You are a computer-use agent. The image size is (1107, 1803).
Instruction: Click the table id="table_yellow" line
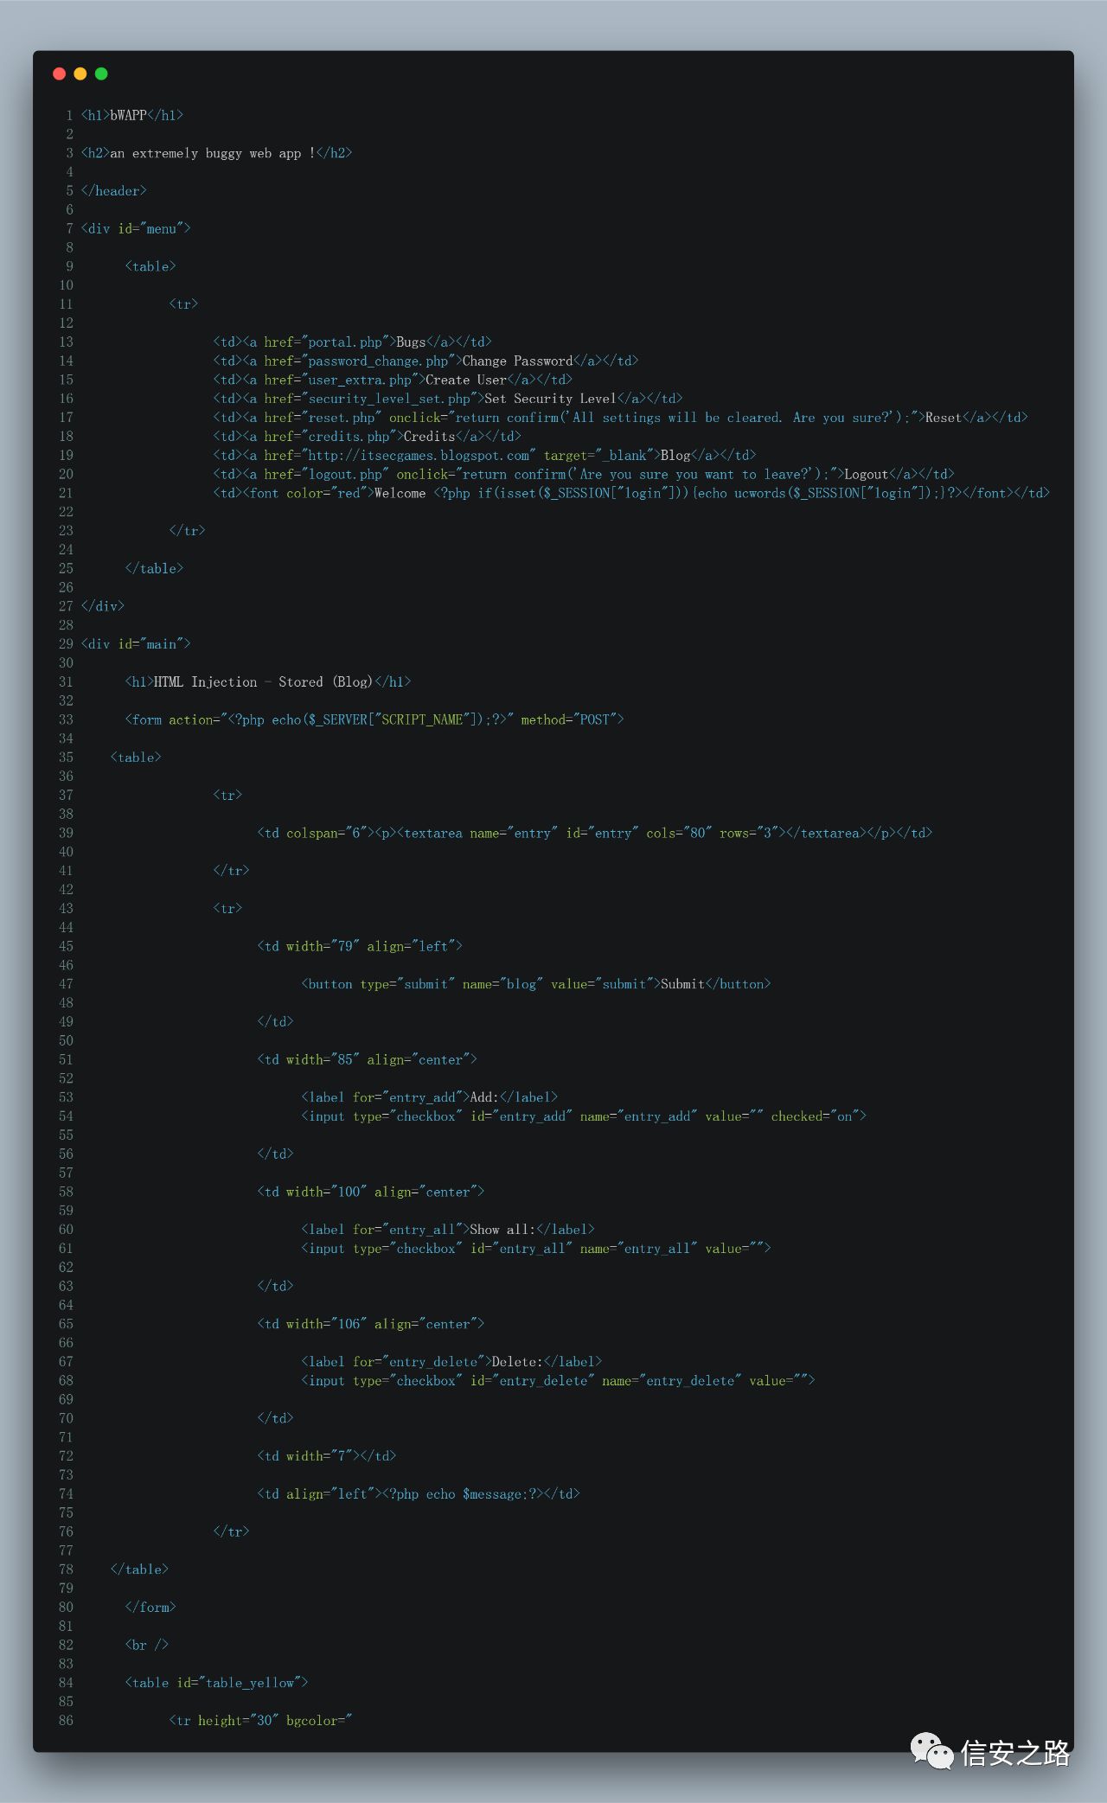pos(217,1683)
